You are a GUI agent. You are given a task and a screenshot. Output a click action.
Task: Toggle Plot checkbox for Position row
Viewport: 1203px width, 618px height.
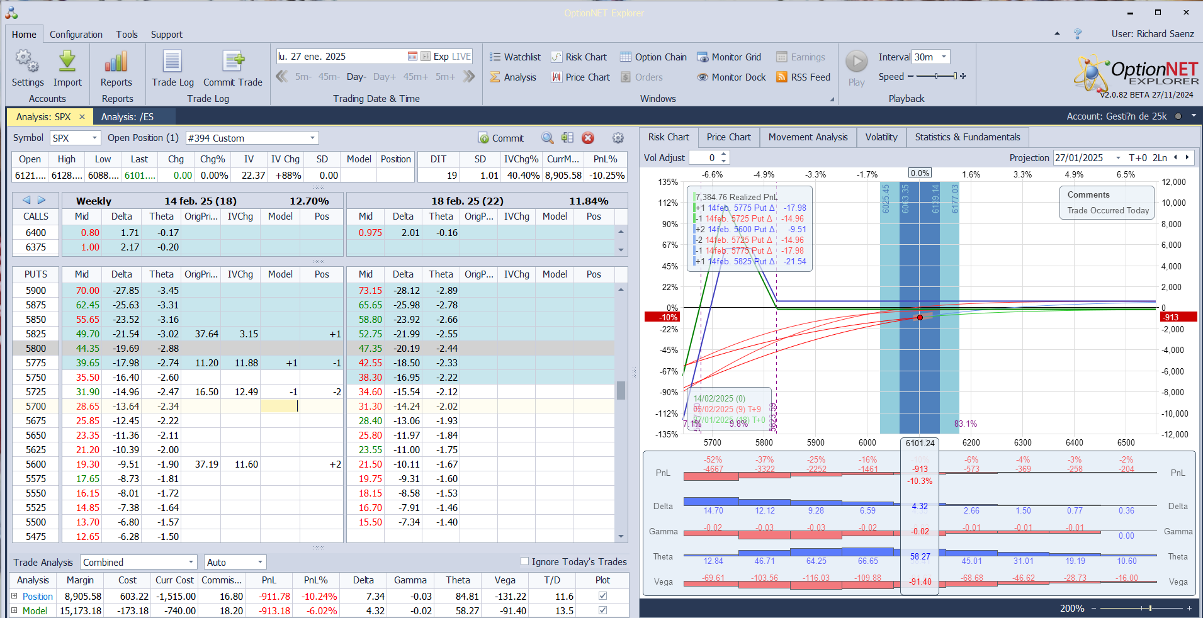602,596
